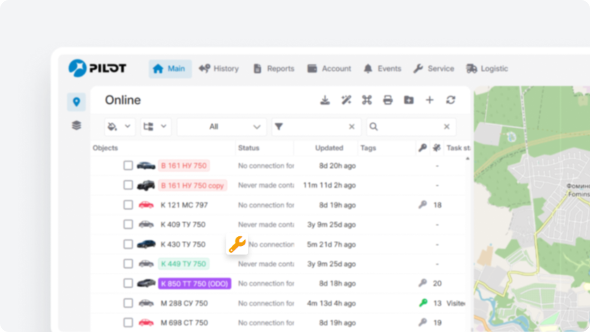Click the printer icon
The height and width of the screenshot is (332, 590).
(x=388, y=100)
